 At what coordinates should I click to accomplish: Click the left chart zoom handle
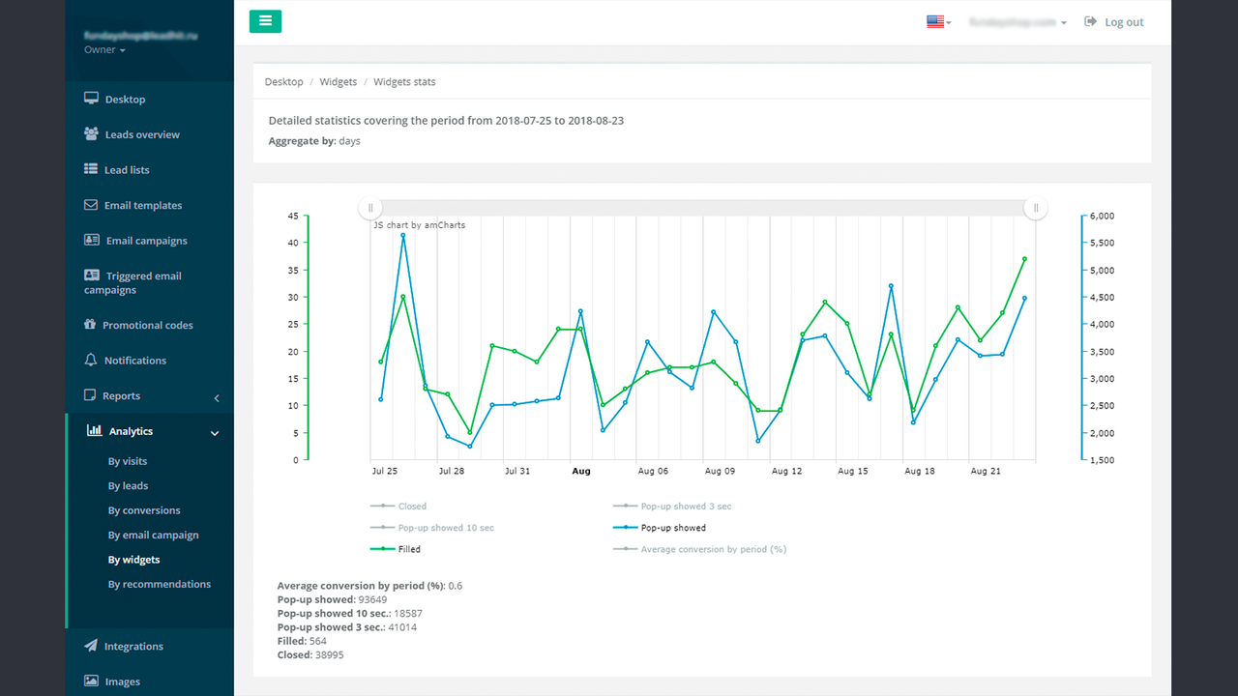(370, 207)
